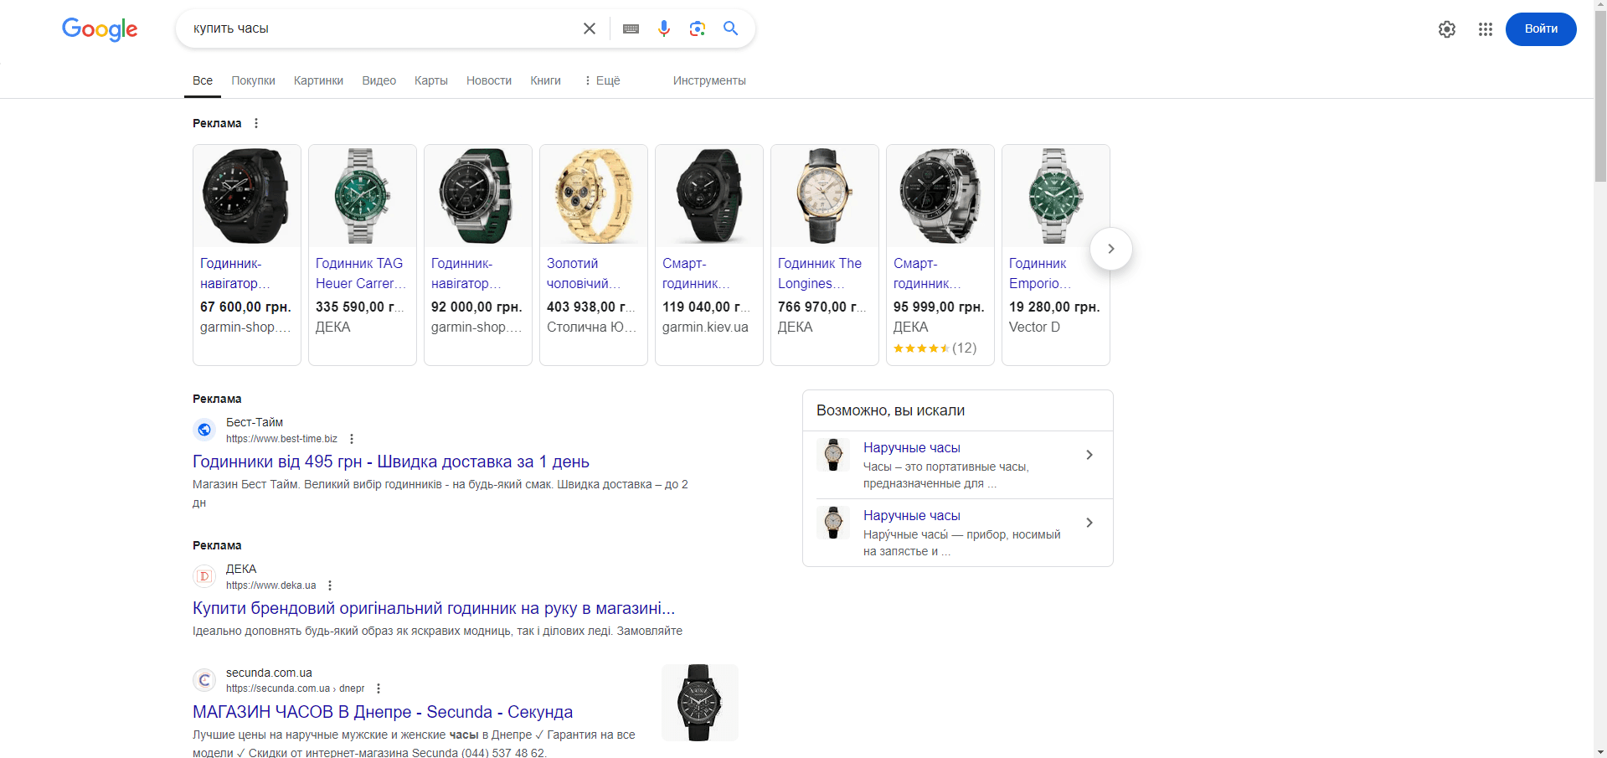The height and width of the screenshot is (758, 1607).
Task: Open the on-screen keyboard icon
Action: click(x=631, y=28)
